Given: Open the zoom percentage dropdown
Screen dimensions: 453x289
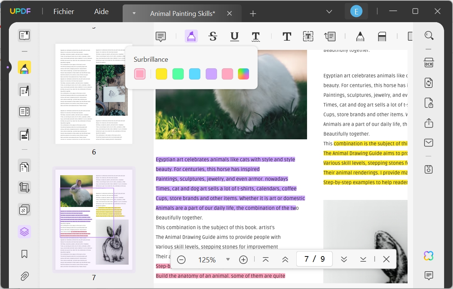Looking at the screenshot, I should click(x=228, y=259).
